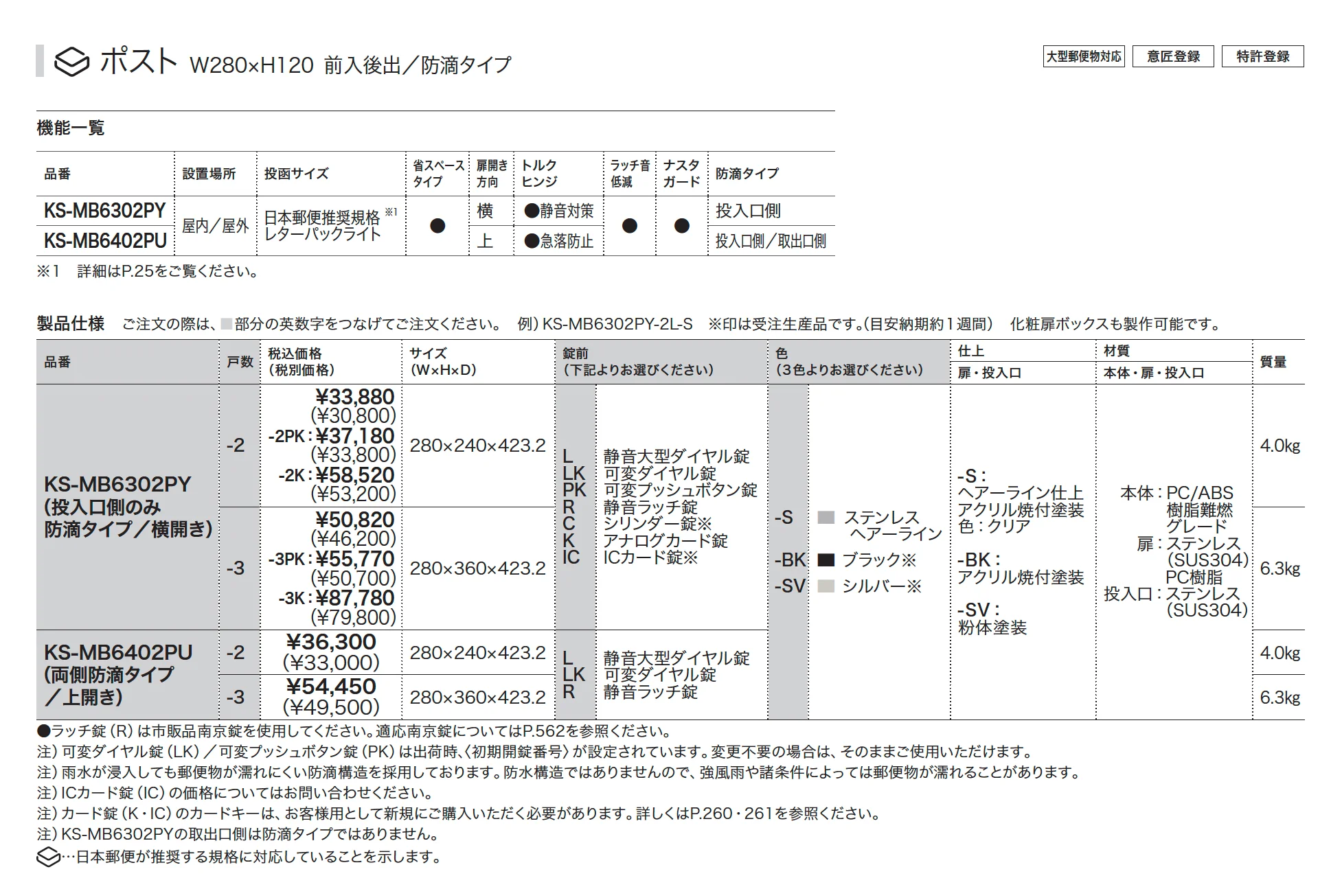Click 6.3kg weight in KS-MB6402PU row

(1280, 698)
